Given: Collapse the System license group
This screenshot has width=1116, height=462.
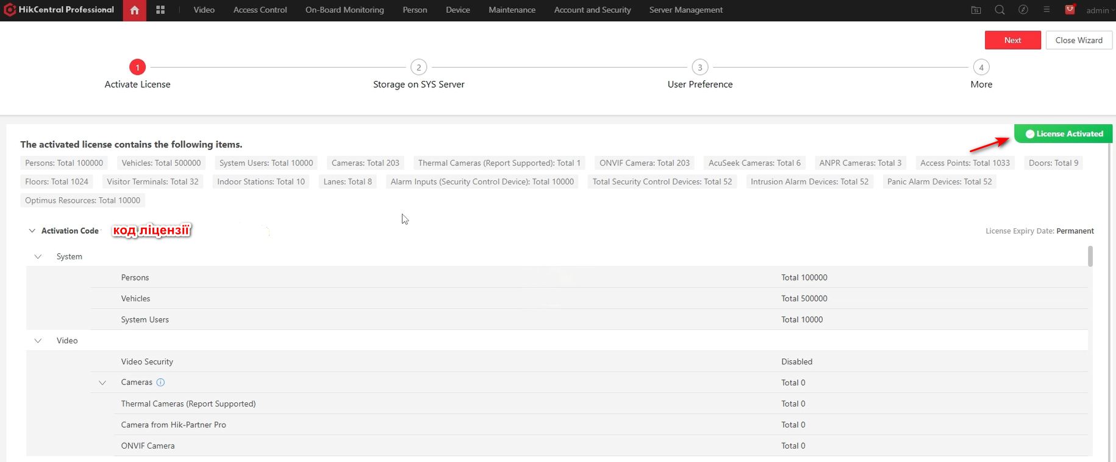Looking at the screenshot, I should (38, 257).
